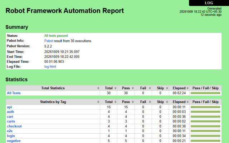Open the log.html link
Viewport: 229px width, 143px height.
tap(50, 67)
